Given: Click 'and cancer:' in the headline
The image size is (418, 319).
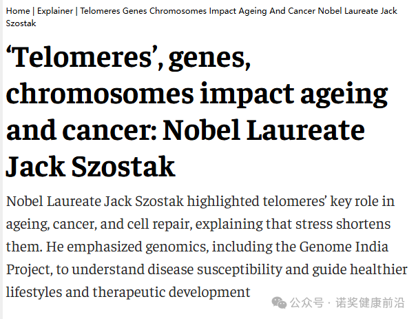Looking at the screenshot, I should (x=81, y=130).
